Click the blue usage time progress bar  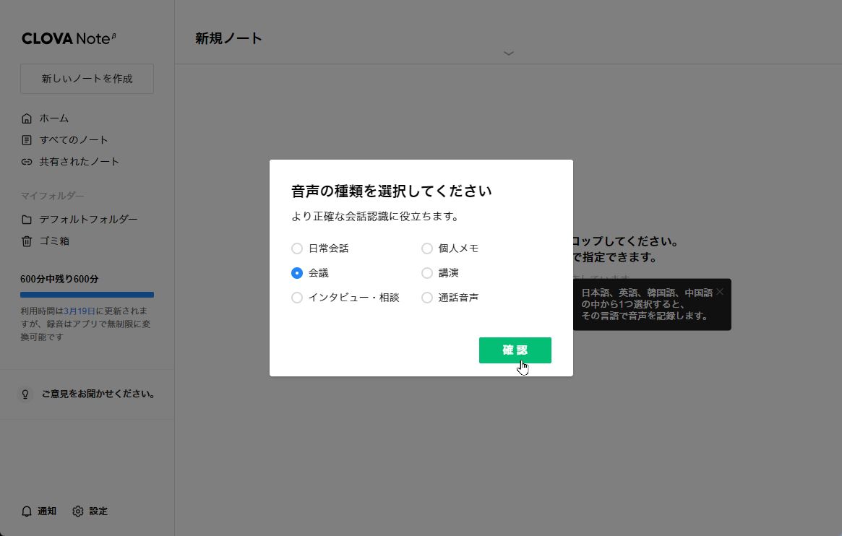click(87, 295)
